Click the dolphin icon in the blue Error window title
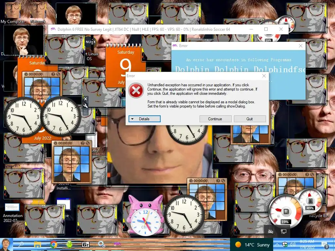The image size is (335, 251). [175, 46]
